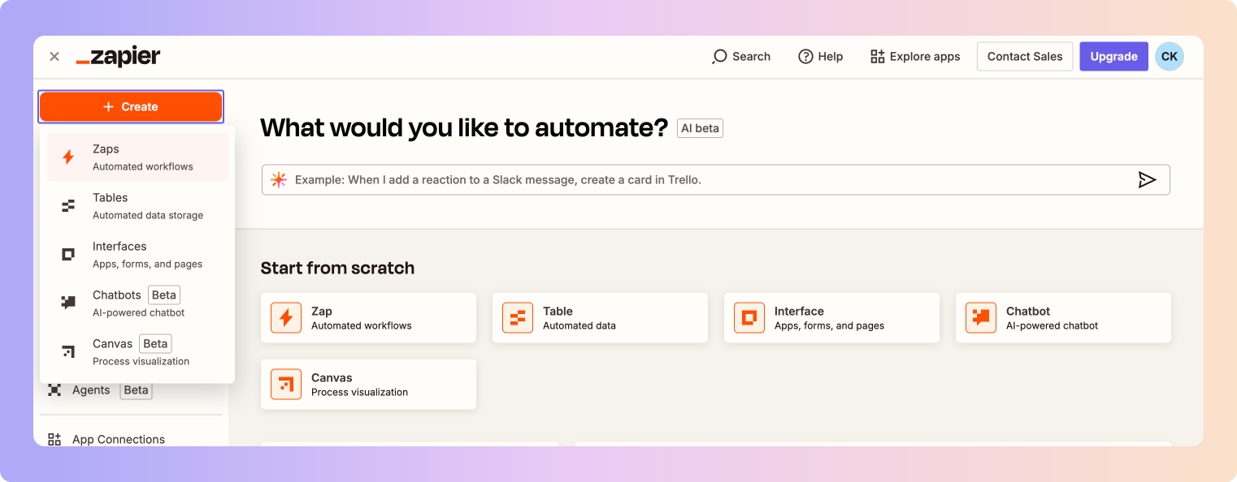Click the Table card icon

[518, 318]
